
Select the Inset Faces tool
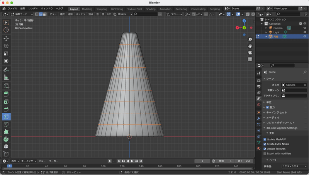(x=6, y=102)
